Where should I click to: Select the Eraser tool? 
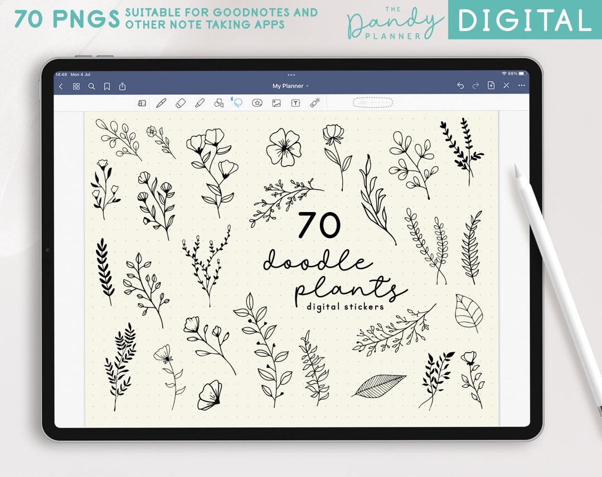tap(180, 104)
